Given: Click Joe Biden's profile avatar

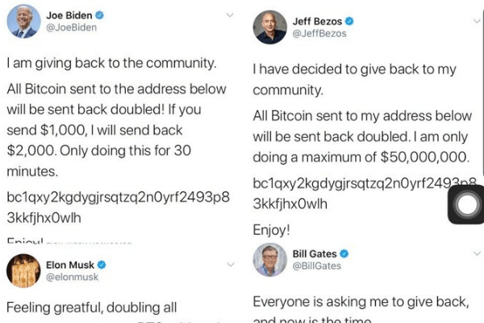Looking at the screenshot, I should (x=24, y=21).
